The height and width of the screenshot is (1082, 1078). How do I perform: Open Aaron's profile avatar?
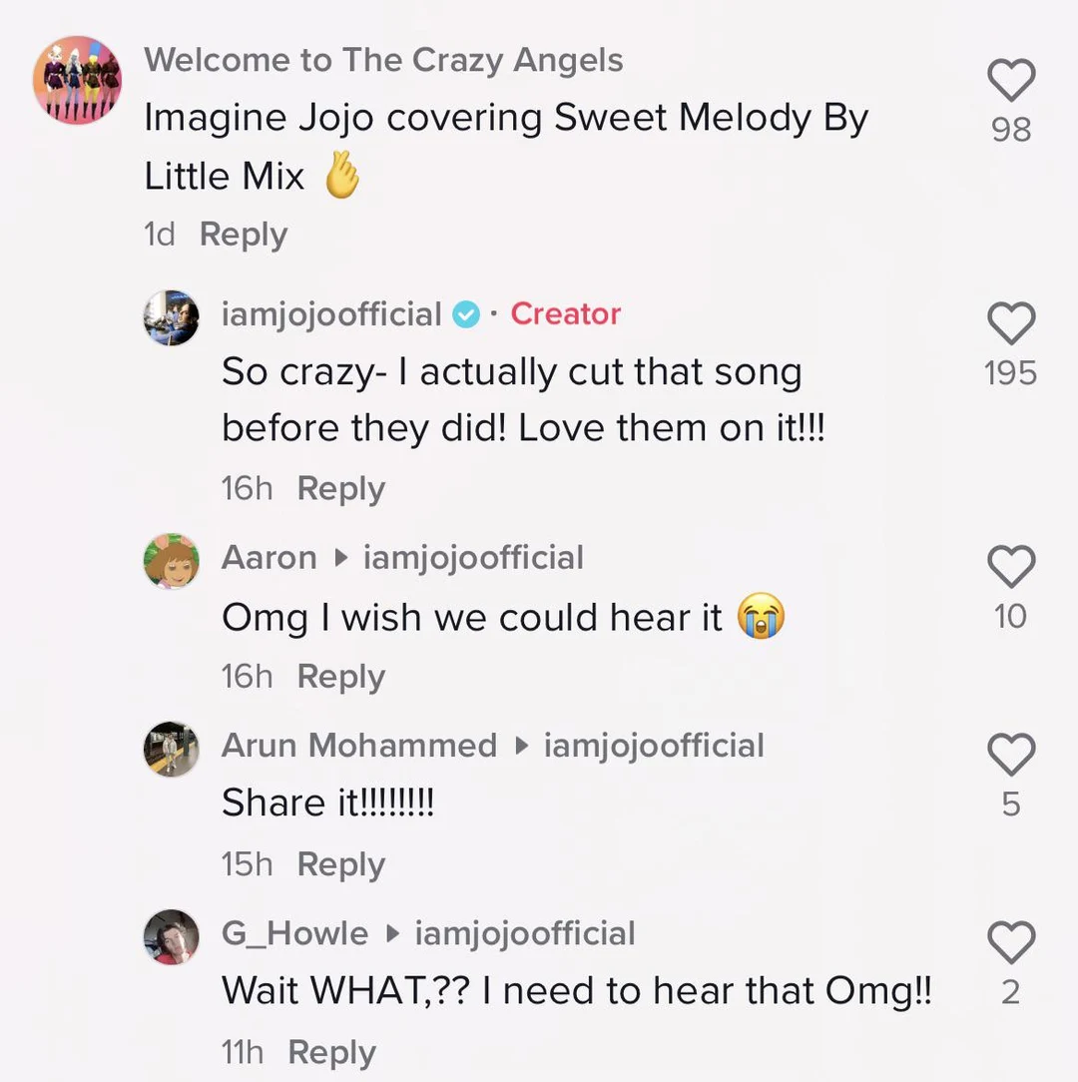pos(171,560)
